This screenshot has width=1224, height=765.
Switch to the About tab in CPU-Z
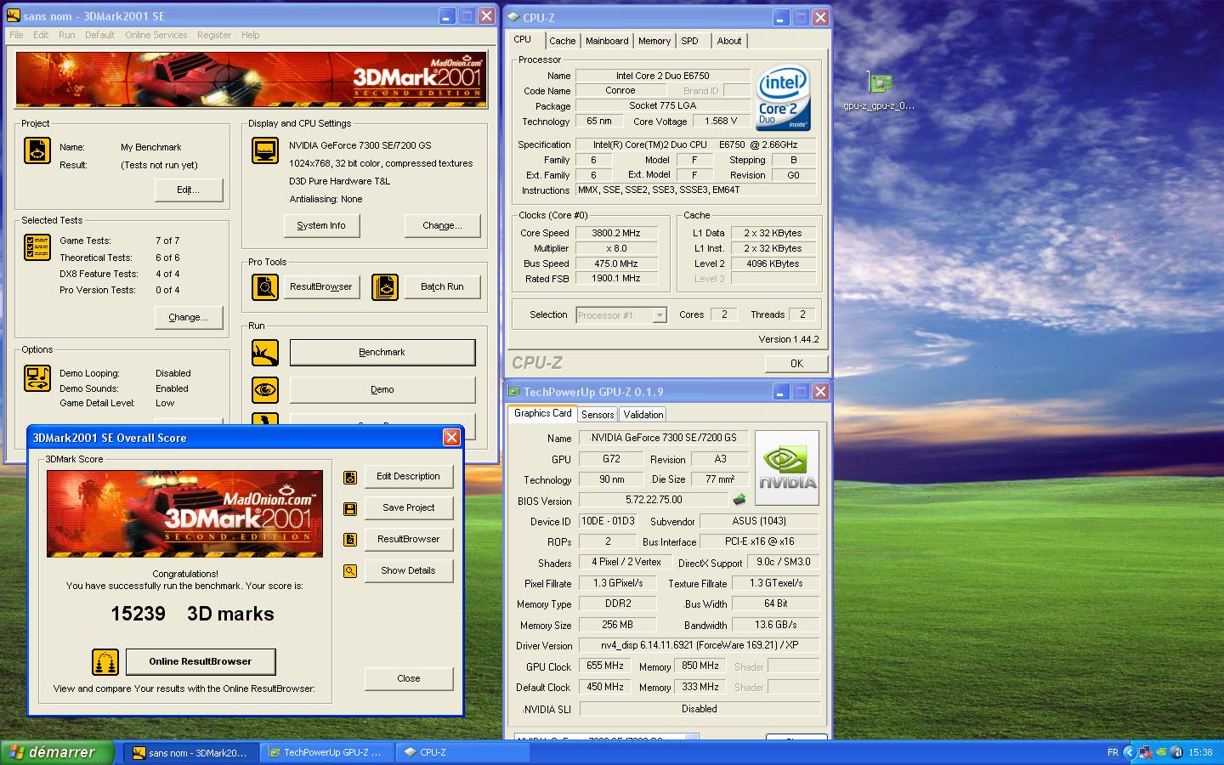[x=729, y=41]
